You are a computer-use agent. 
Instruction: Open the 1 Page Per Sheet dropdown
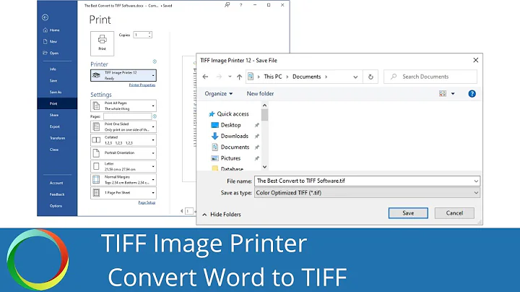click(x=123, y=193)
